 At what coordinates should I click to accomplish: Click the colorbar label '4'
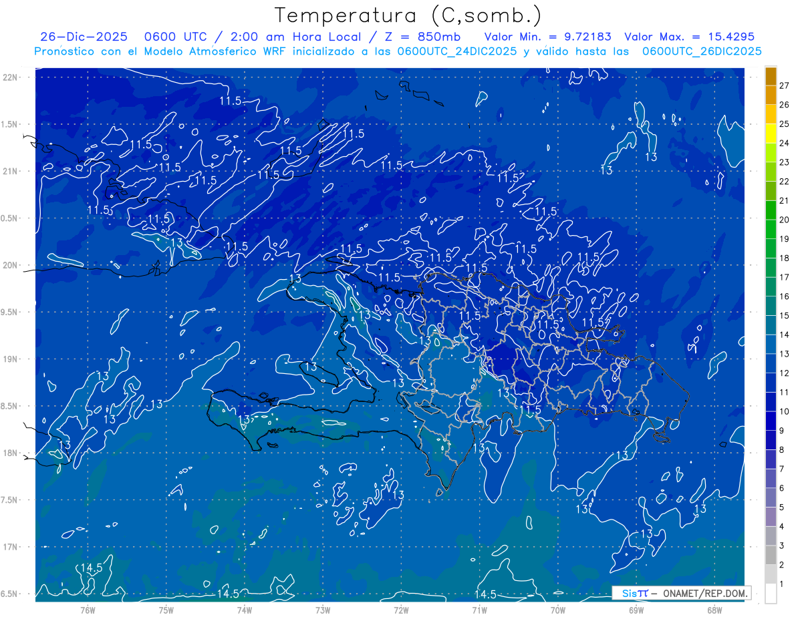pyautogui.click(x=782, y=526)
